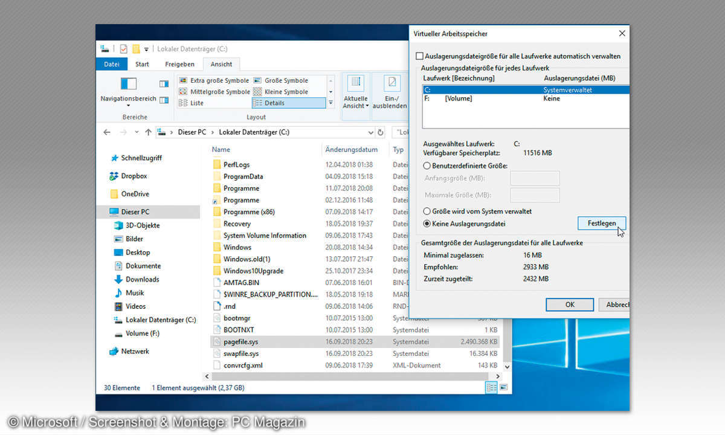
Task: Open Schnellzugriff in the navigation pane
Action: click(137, 158)
